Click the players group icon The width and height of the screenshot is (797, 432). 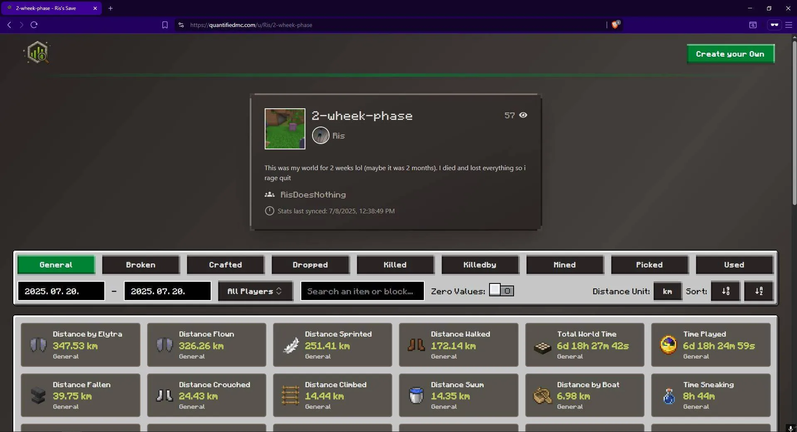[x=270, y=195]
